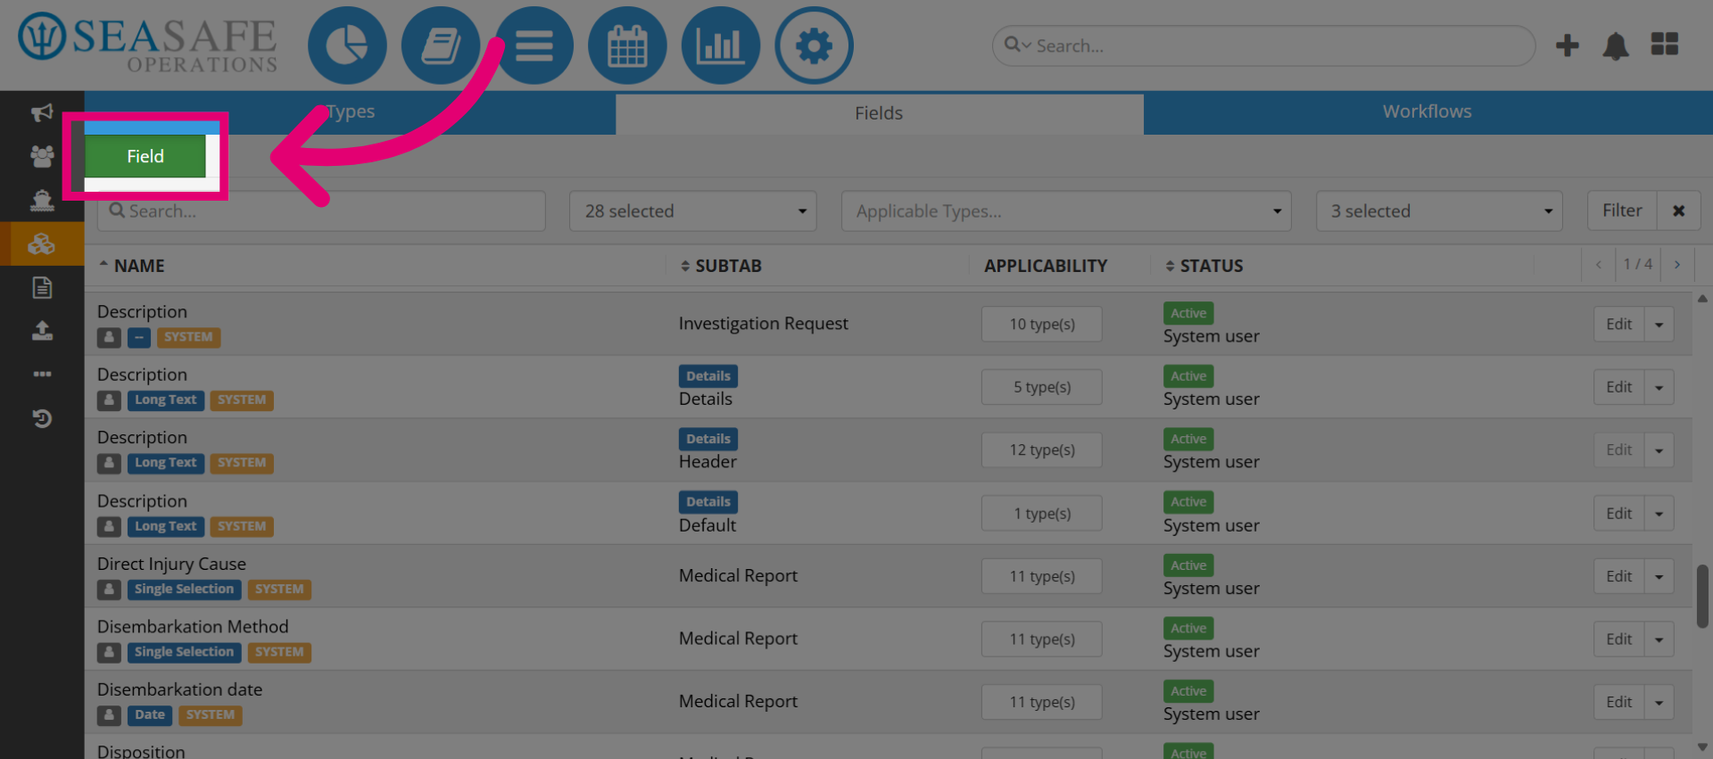The image size is (1713, 759).
Task: Click the plus add icon in header
Action: [x=1567, y=45]
